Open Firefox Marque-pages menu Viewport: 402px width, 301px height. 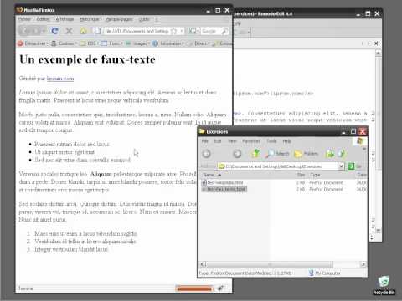point(119,19)
